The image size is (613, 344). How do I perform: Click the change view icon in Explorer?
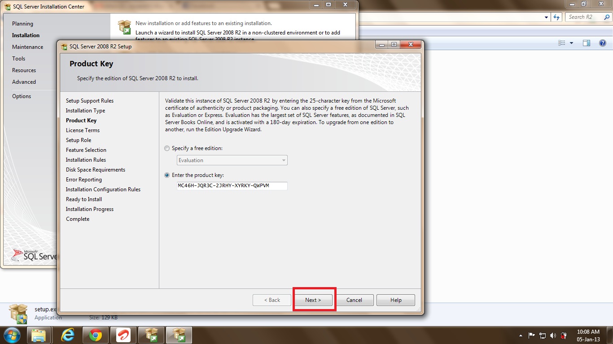click(x=562, y=43)
